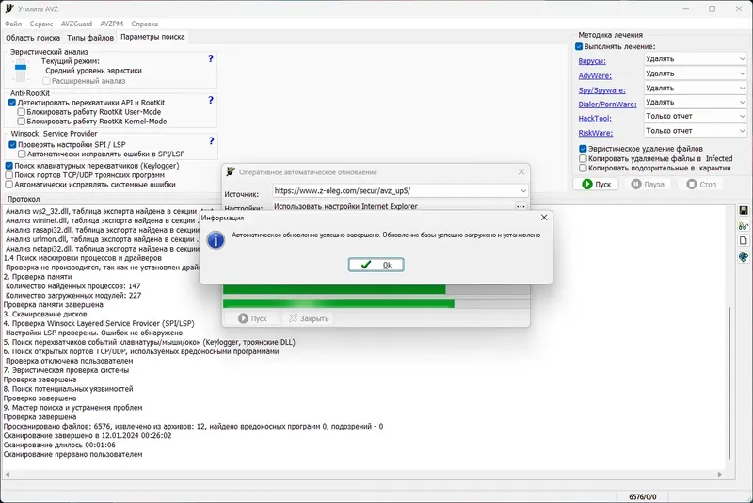This screenshot has width=753, height=503.
Task: Enable 'Блокировать работу RootKit User-Mode'
Action: pos(21,112)
